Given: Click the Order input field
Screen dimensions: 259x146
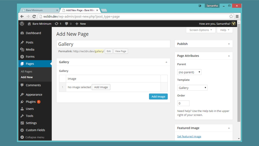Looking at the screenshot, I should [183, 103].
